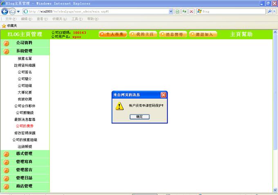This screenshot has height=195, width=278.
Task: Collapse the 系統管理 sidebar section
Action: (24, 51)
